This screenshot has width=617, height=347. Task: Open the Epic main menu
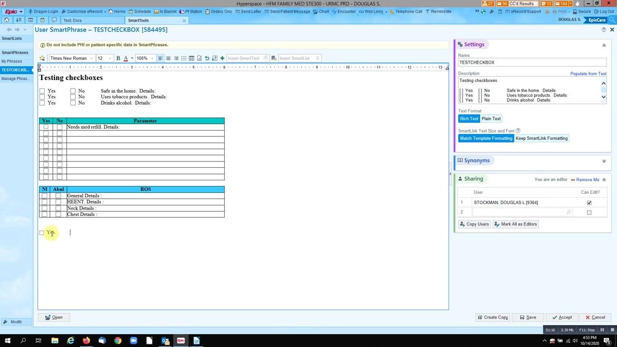13,12
